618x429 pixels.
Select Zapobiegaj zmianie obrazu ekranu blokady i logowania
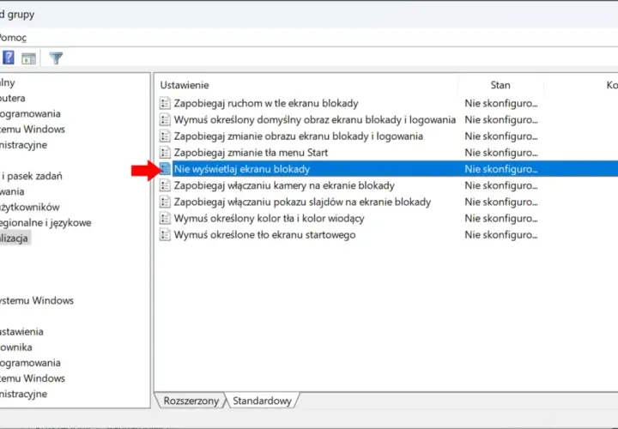299,136
